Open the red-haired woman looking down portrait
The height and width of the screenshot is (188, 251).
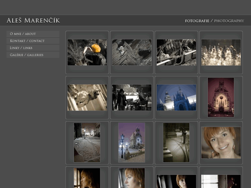pyautogui.click(x=132, y=178)
